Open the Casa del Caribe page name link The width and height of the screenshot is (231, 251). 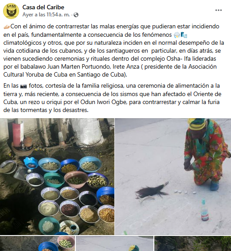pyautogui.click(x=43, y=7)
